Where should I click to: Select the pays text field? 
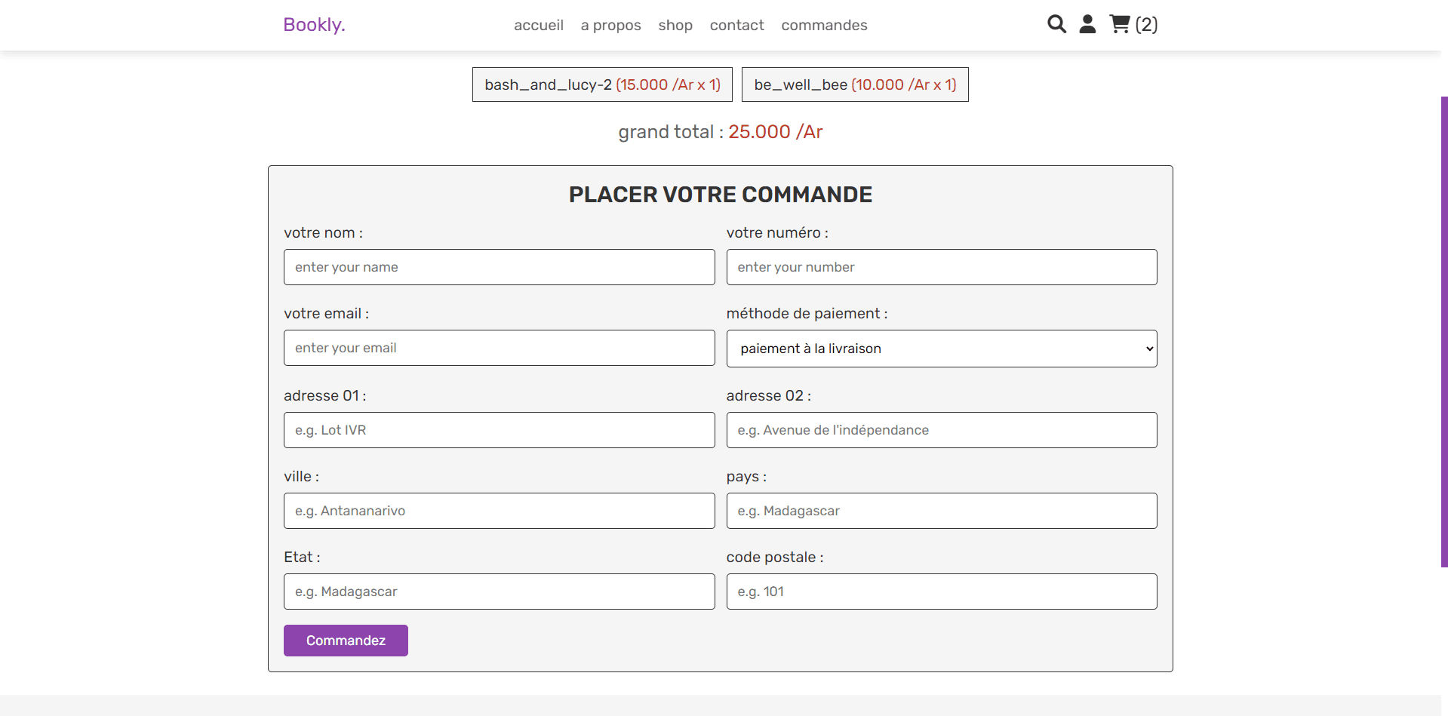[x=941, y=511]
